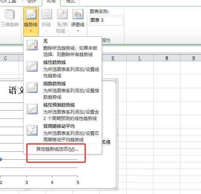Expand the 折线 dropdown arrow
The width and height of the screenshot is (201, 194).
[46, 31]
